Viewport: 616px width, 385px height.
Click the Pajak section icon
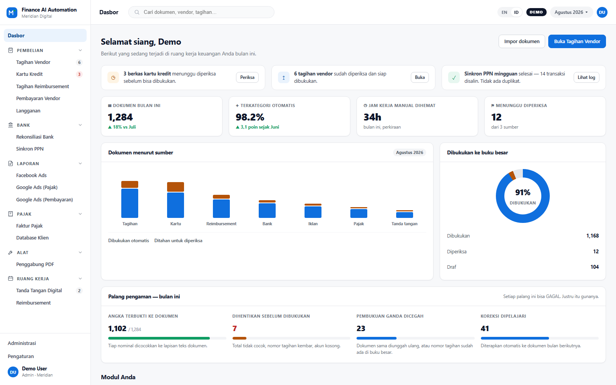click(10, 214)
